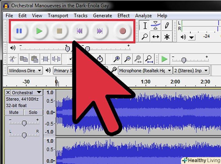Click the Zoom Out magnifier icon
Screen dimensions: 221x164
pyautogui.click(x=127, y=59)
